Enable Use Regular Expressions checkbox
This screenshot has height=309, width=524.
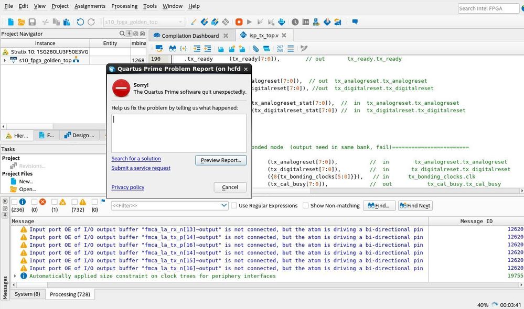234,206
